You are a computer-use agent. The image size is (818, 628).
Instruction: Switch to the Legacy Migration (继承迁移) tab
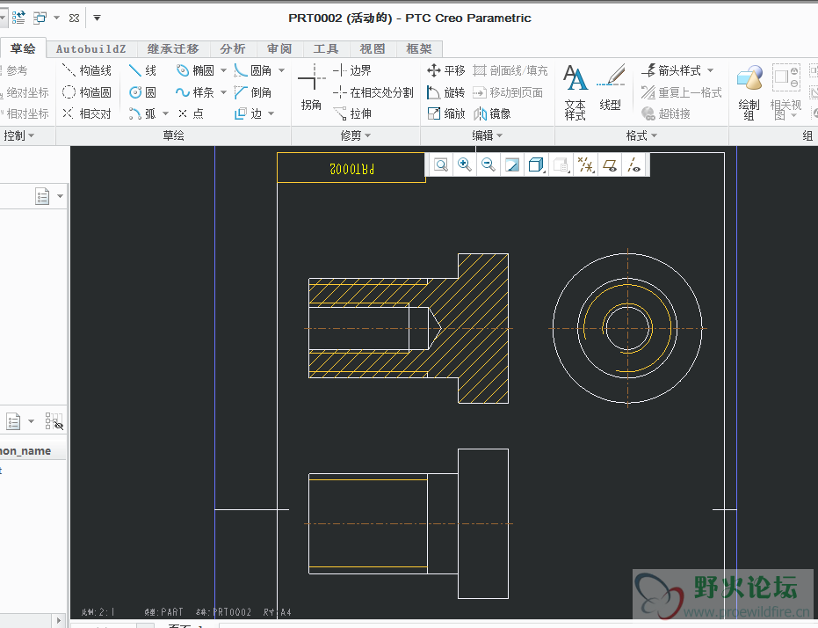[x=173, y=49]
